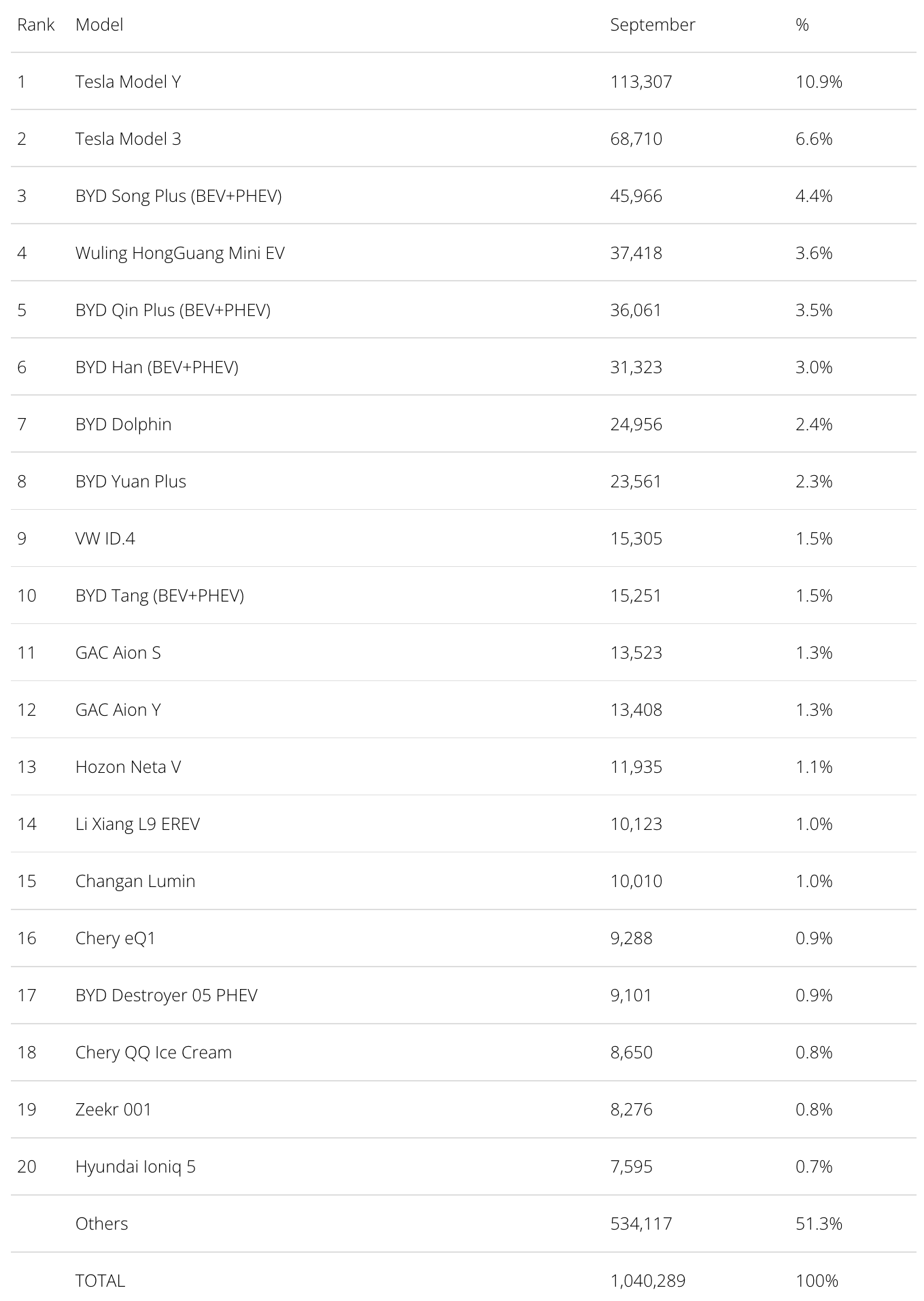Select the BYD Qin Plus row
924x1301 pixels.
coord(463,310)
